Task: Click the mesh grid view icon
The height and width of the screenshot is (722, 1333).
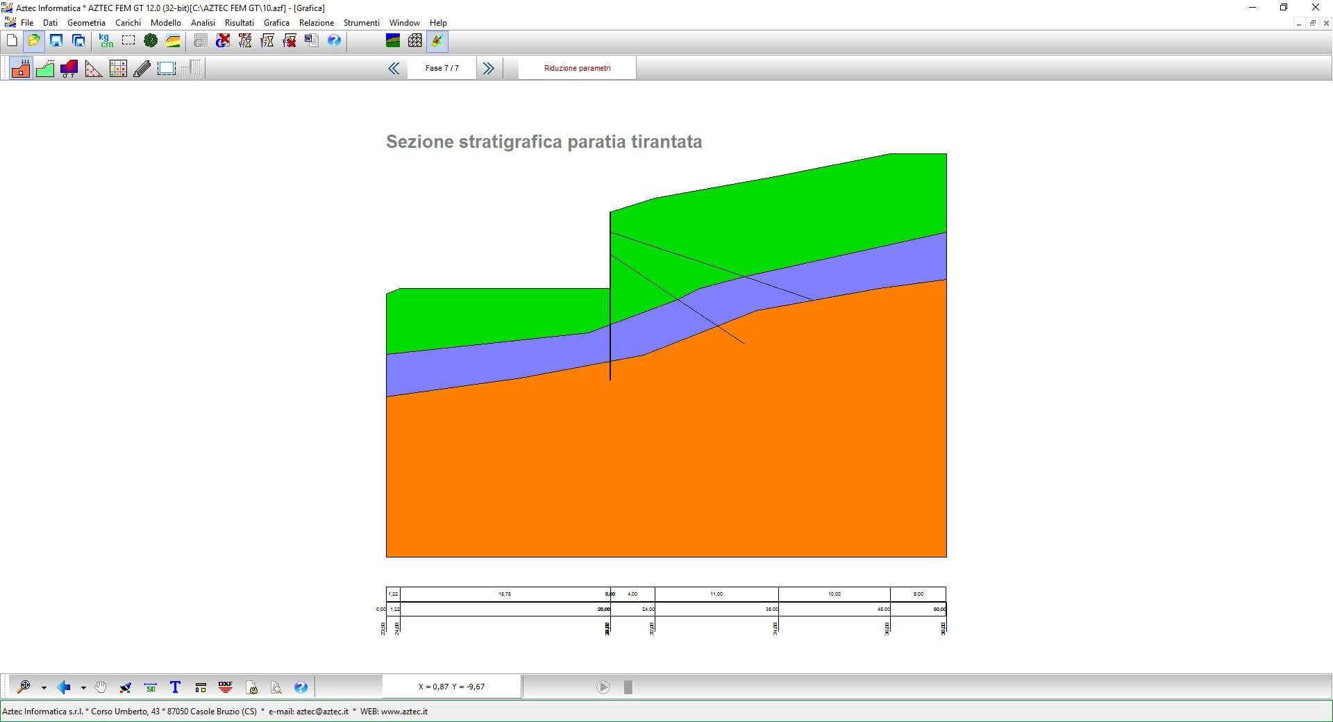Action: point(414,41)
